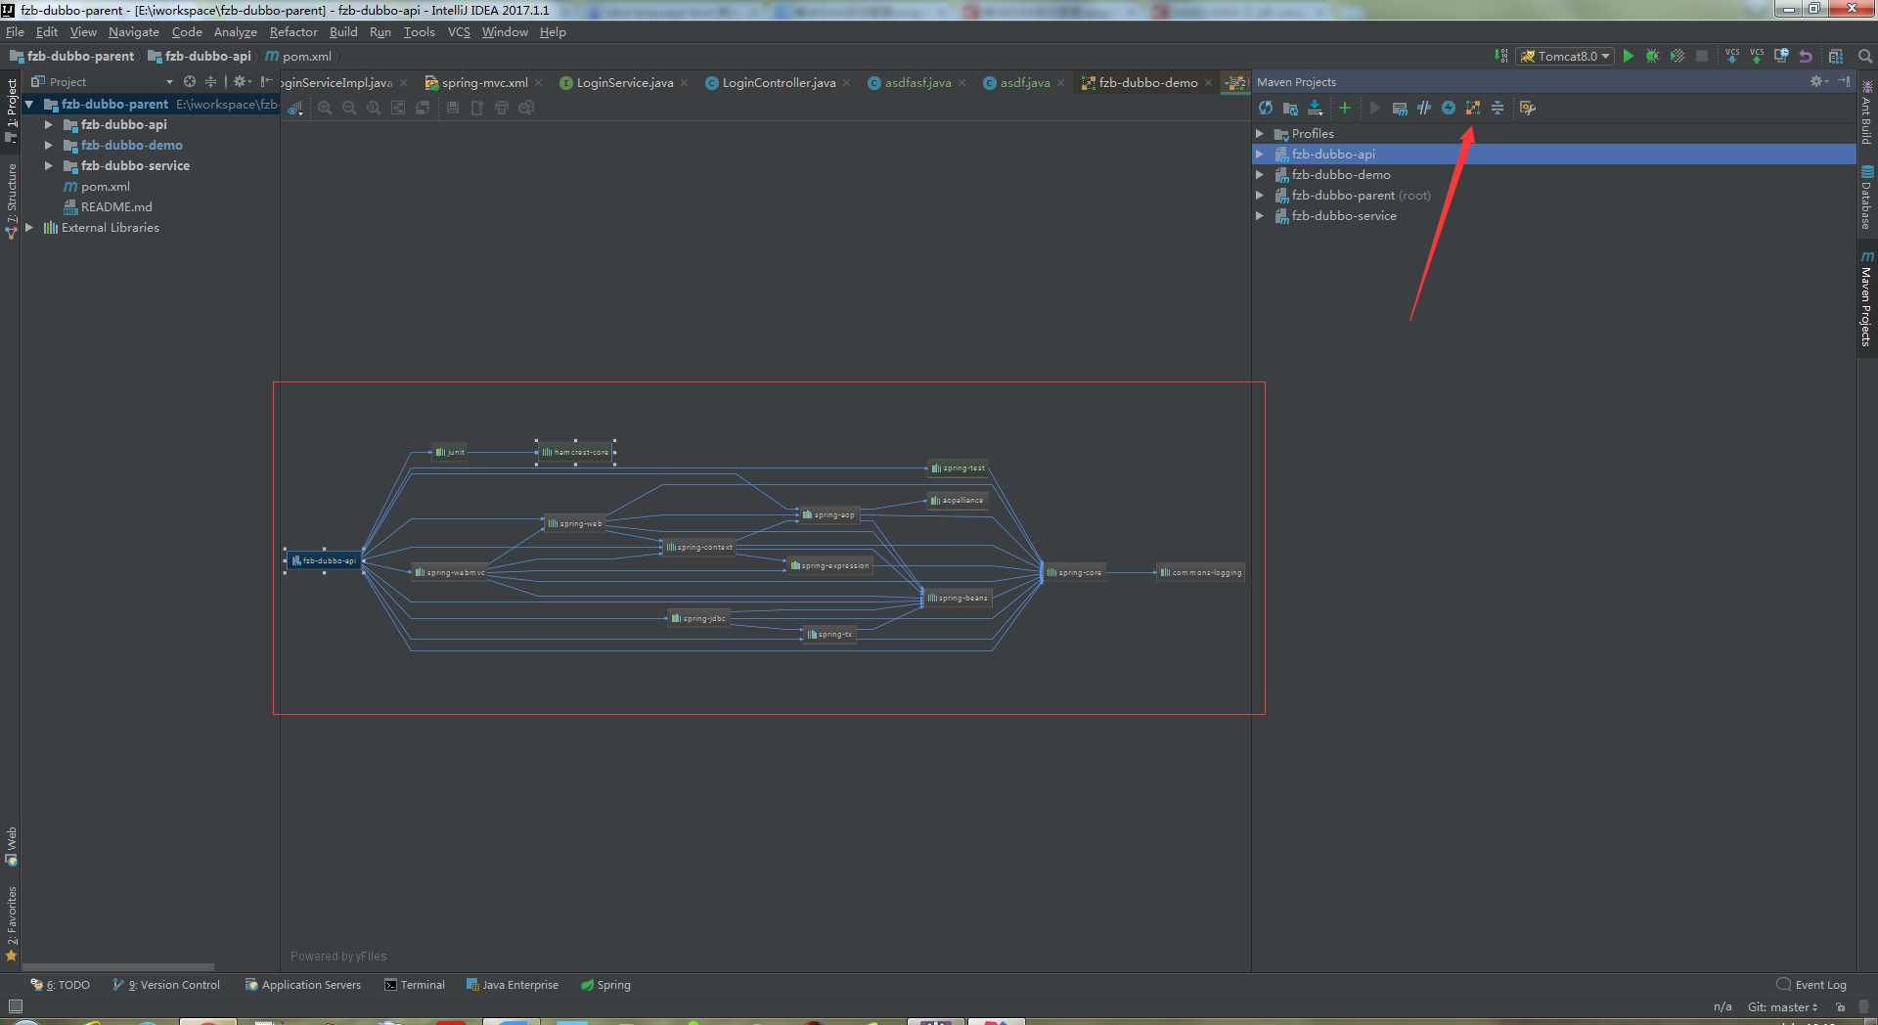Zoom out on the dependency diagram

pos(349,108)
